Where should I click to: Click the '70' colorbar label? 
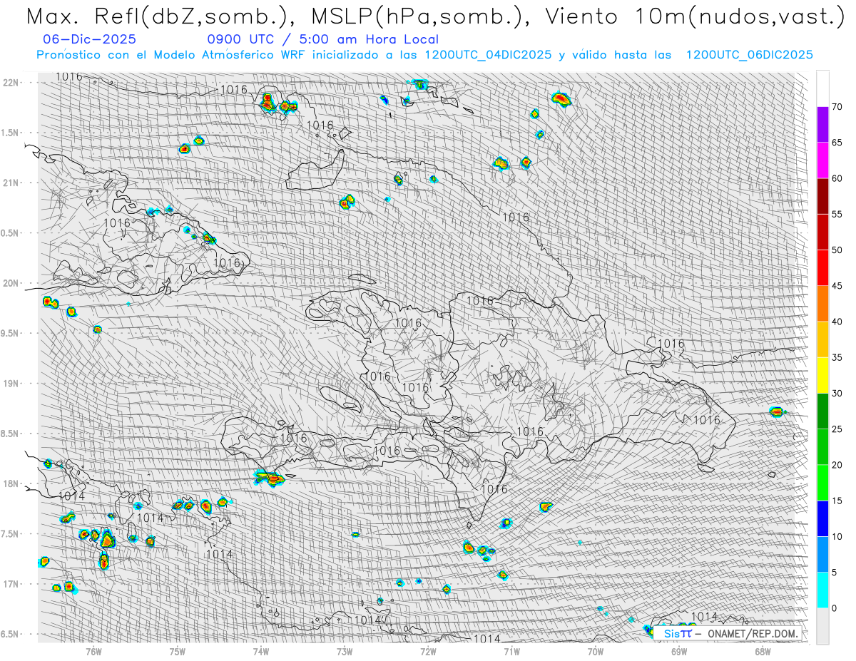[x=837, y=107]
